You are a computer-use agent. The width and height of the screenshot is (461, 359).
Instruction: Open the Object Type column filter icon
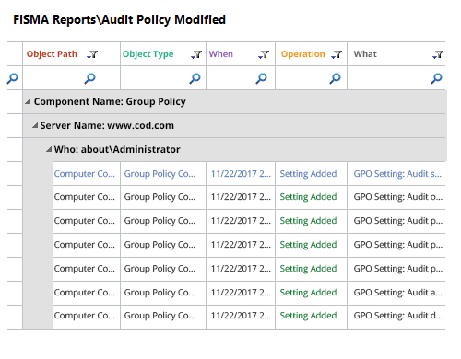[196, 54]
